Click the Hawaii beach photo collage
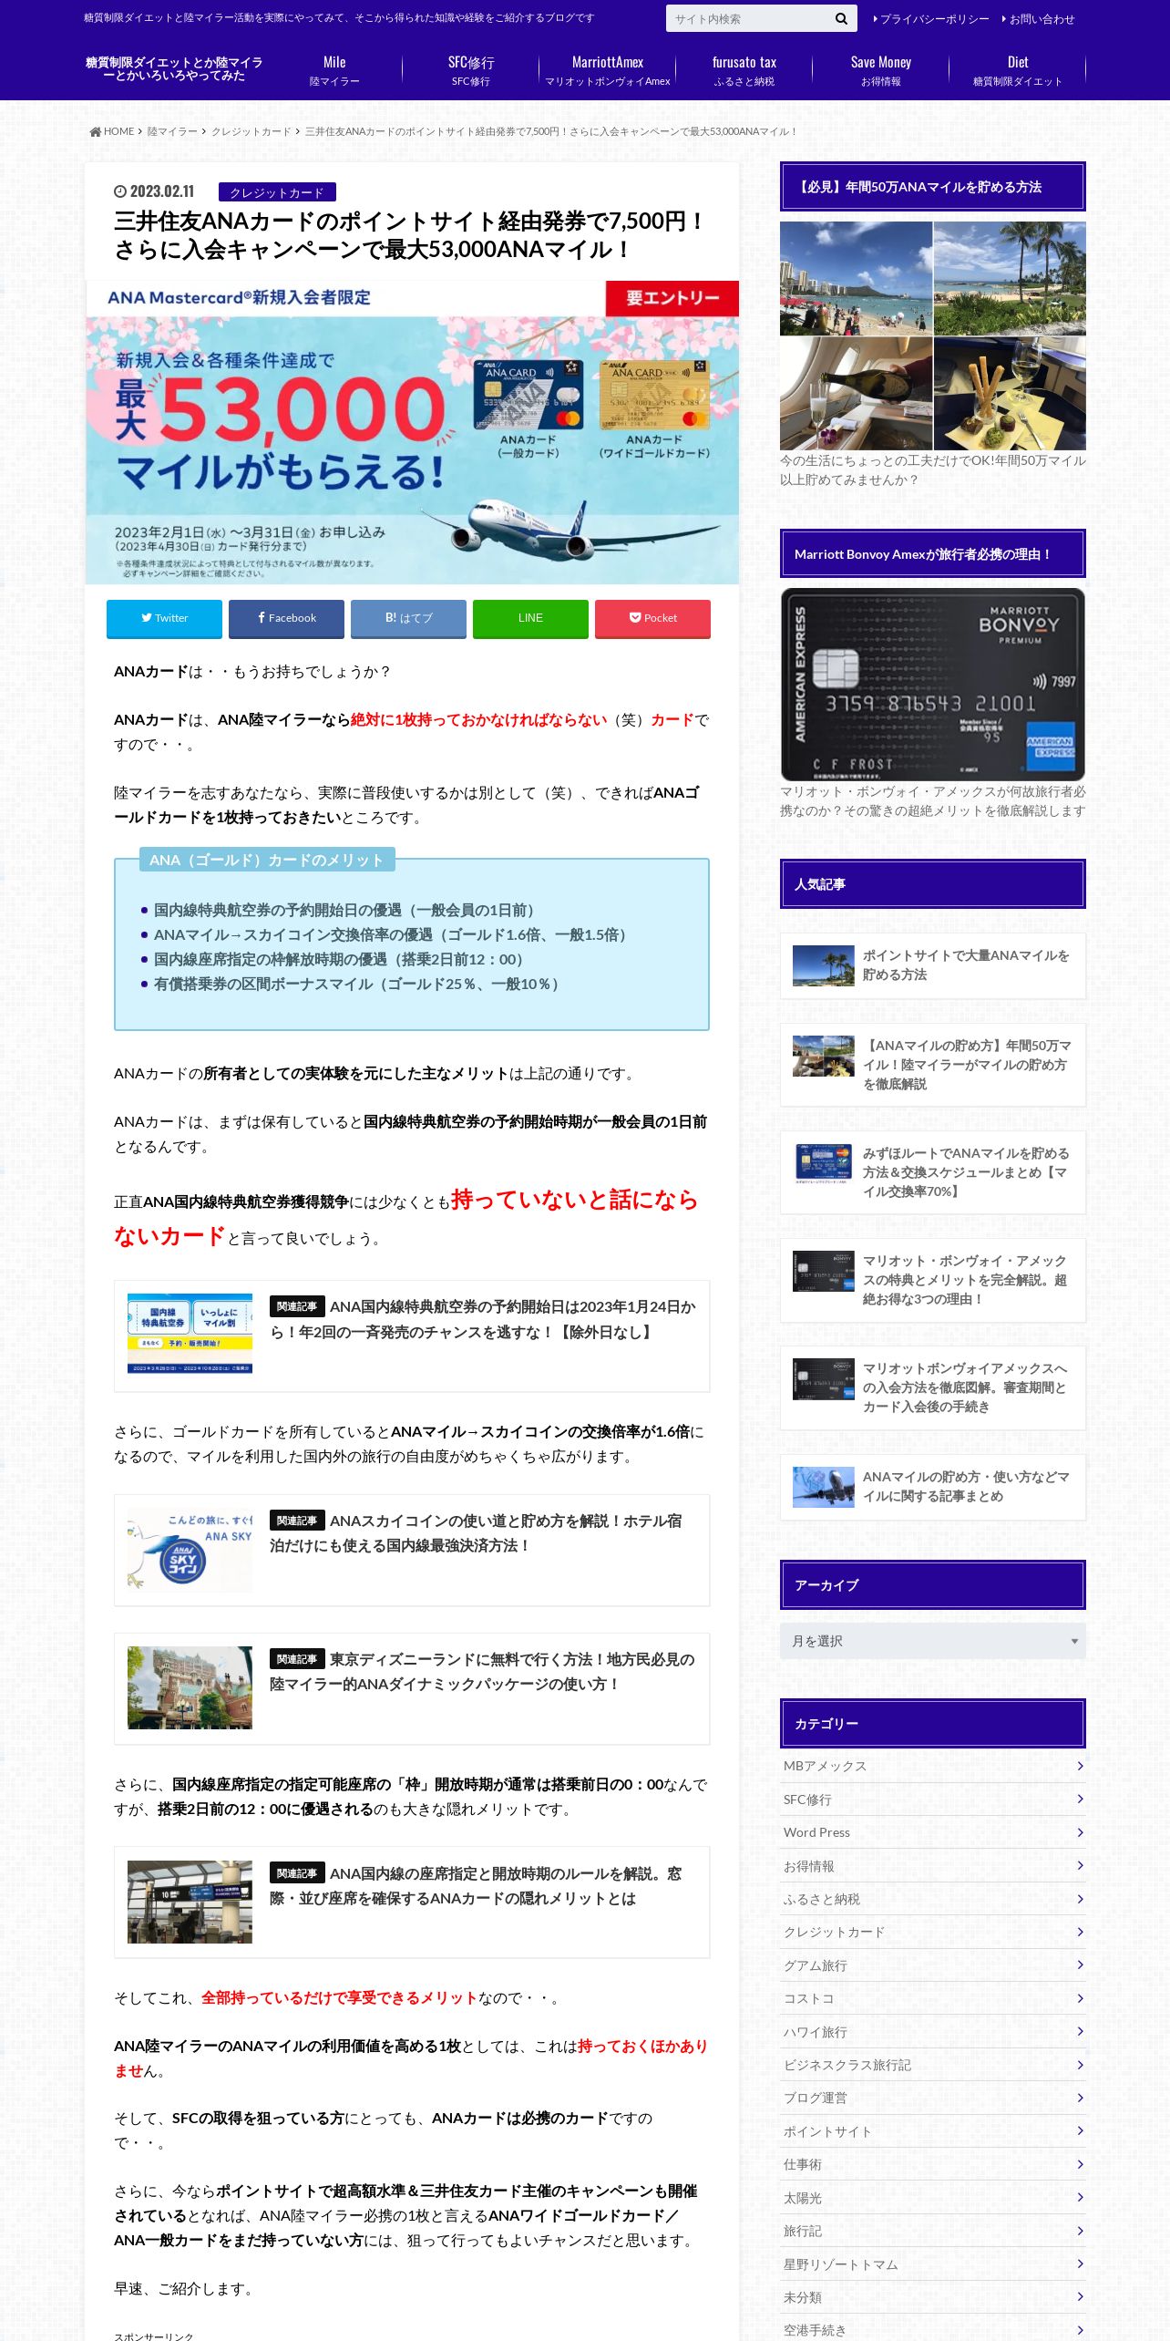This screenshot has width=1170, height=2341. point(933,335)
